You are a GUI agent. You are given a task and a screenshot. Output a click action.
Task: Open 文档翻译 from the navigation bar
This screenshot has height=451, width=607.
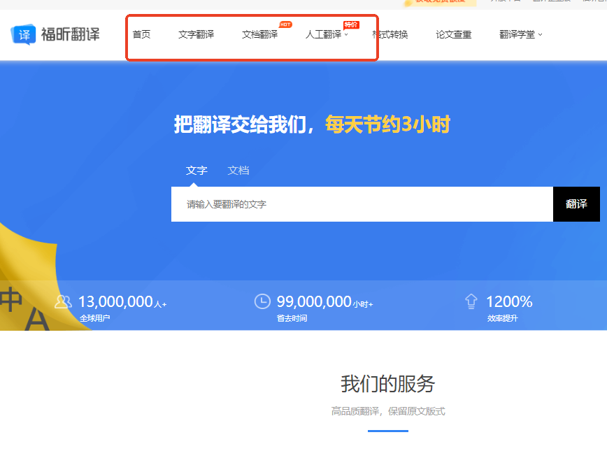click(x=259, y=34)
